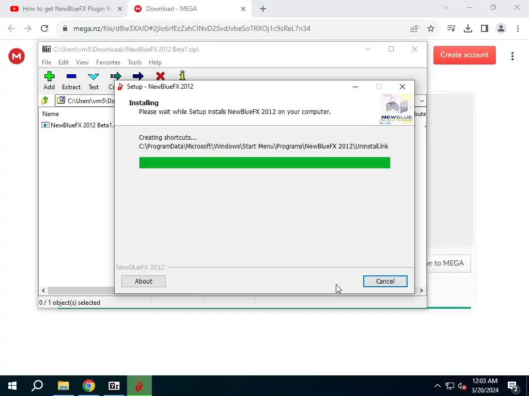Go back with the browser back arrow
This screenshot has height=396, width=529.
[11, 29]
